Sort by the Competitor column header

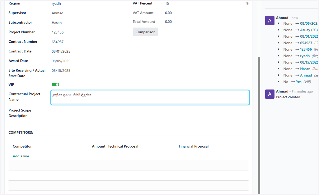(22, 146)
